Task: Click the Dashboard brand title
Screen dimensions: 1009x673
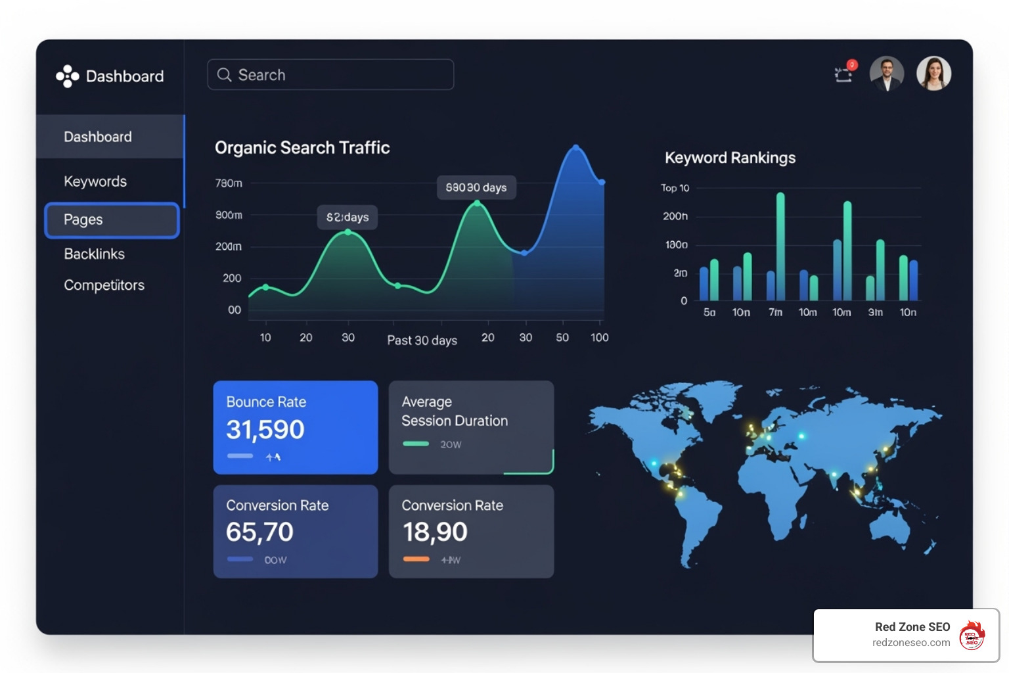Action: 125,76
